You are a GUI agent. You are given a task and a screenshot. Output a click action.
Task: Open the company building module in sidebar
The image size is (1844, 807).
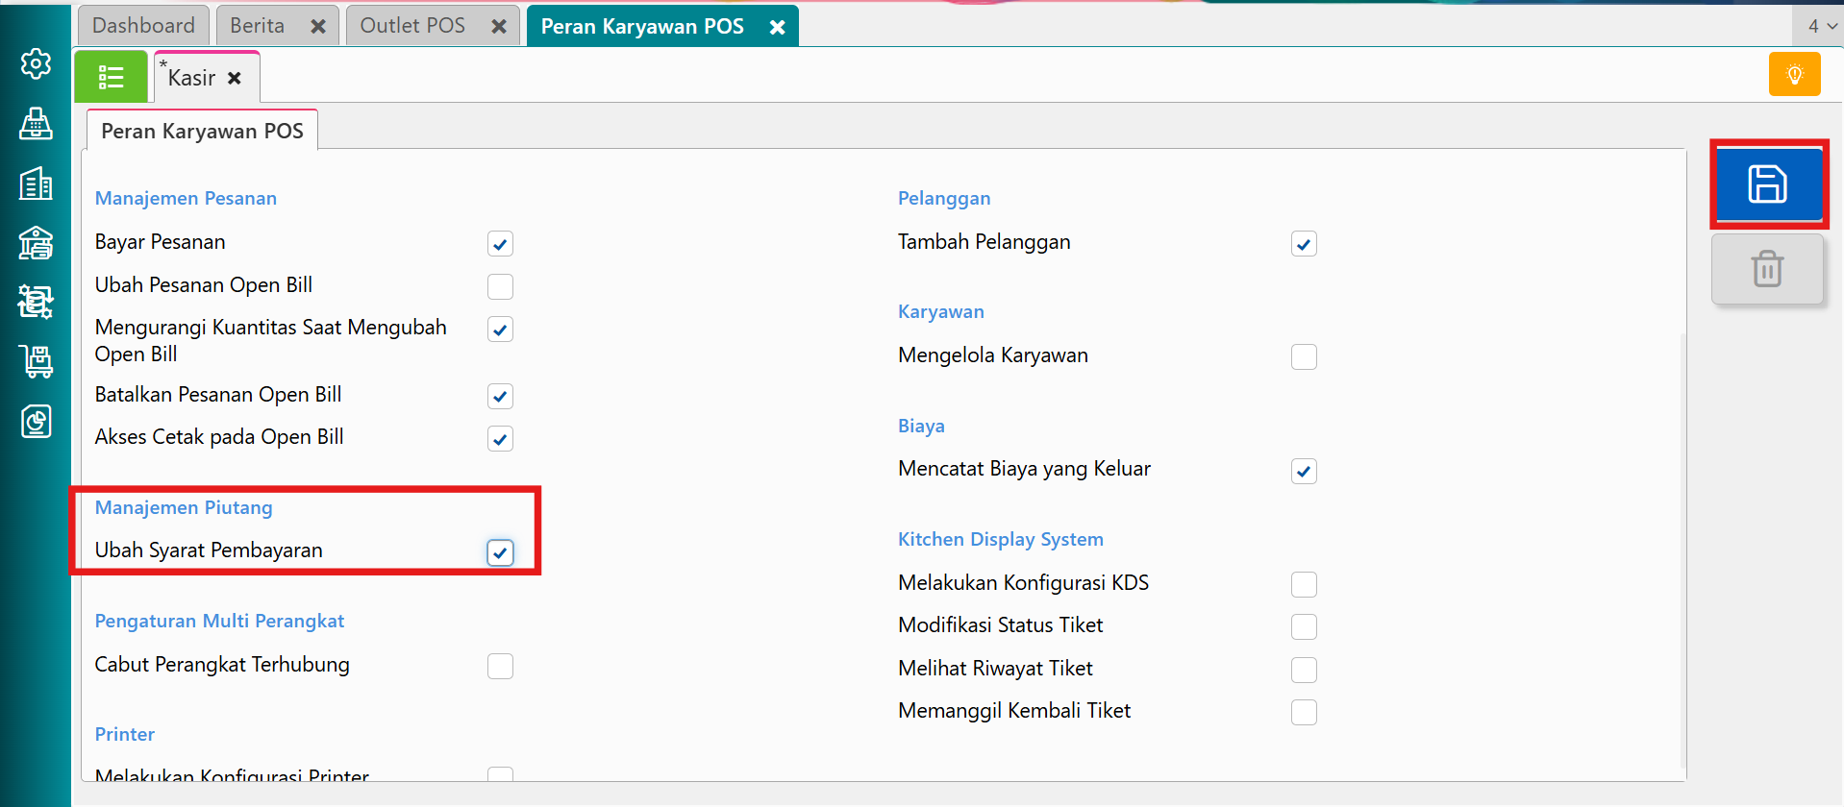[x=36, y=183]
